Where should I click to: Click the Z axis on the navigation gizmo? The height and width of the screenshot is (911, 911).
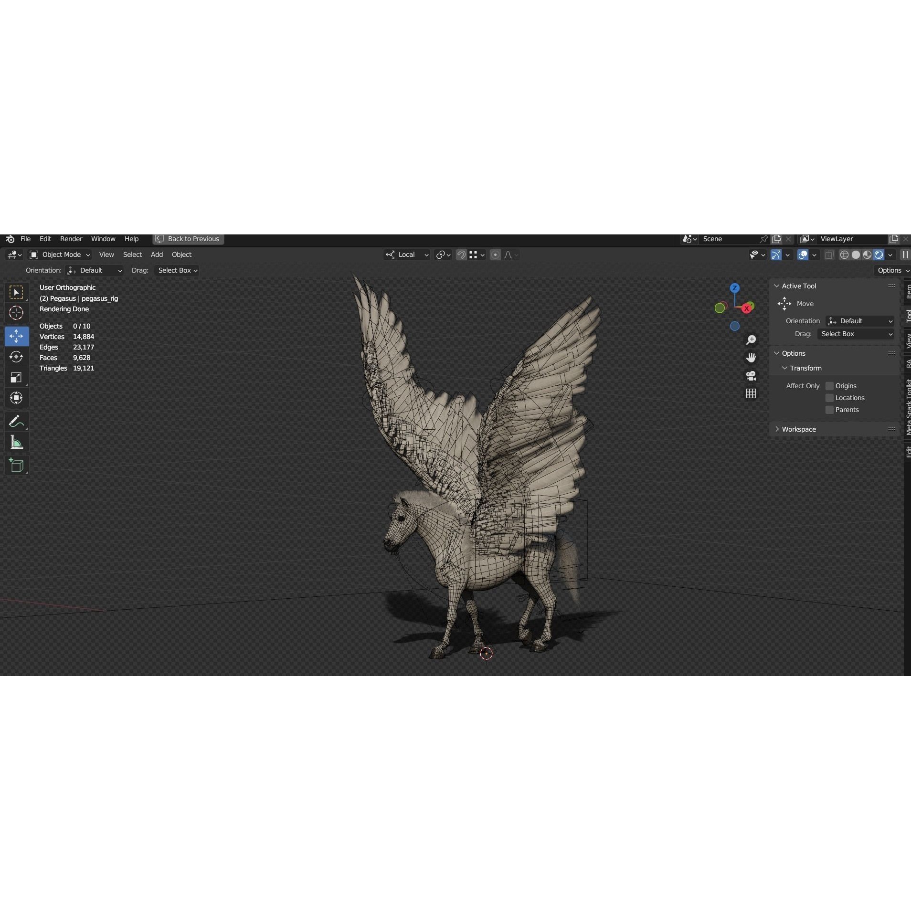click(x=735, y=287)
